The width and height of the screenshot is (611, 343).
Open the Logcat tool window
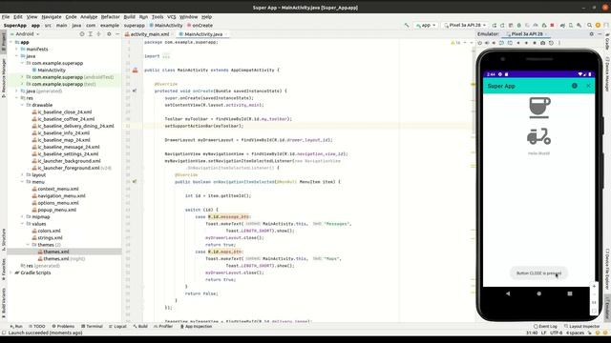[x=117, y=326]
